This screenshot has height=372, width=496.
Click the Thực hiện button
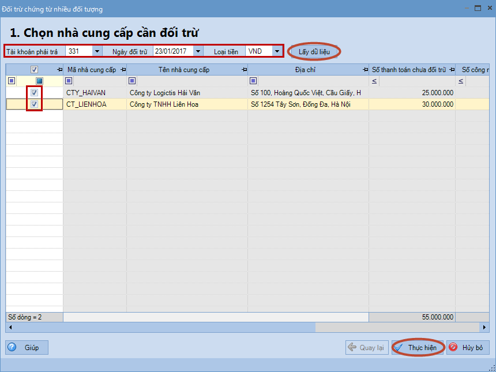coord(418,348)
